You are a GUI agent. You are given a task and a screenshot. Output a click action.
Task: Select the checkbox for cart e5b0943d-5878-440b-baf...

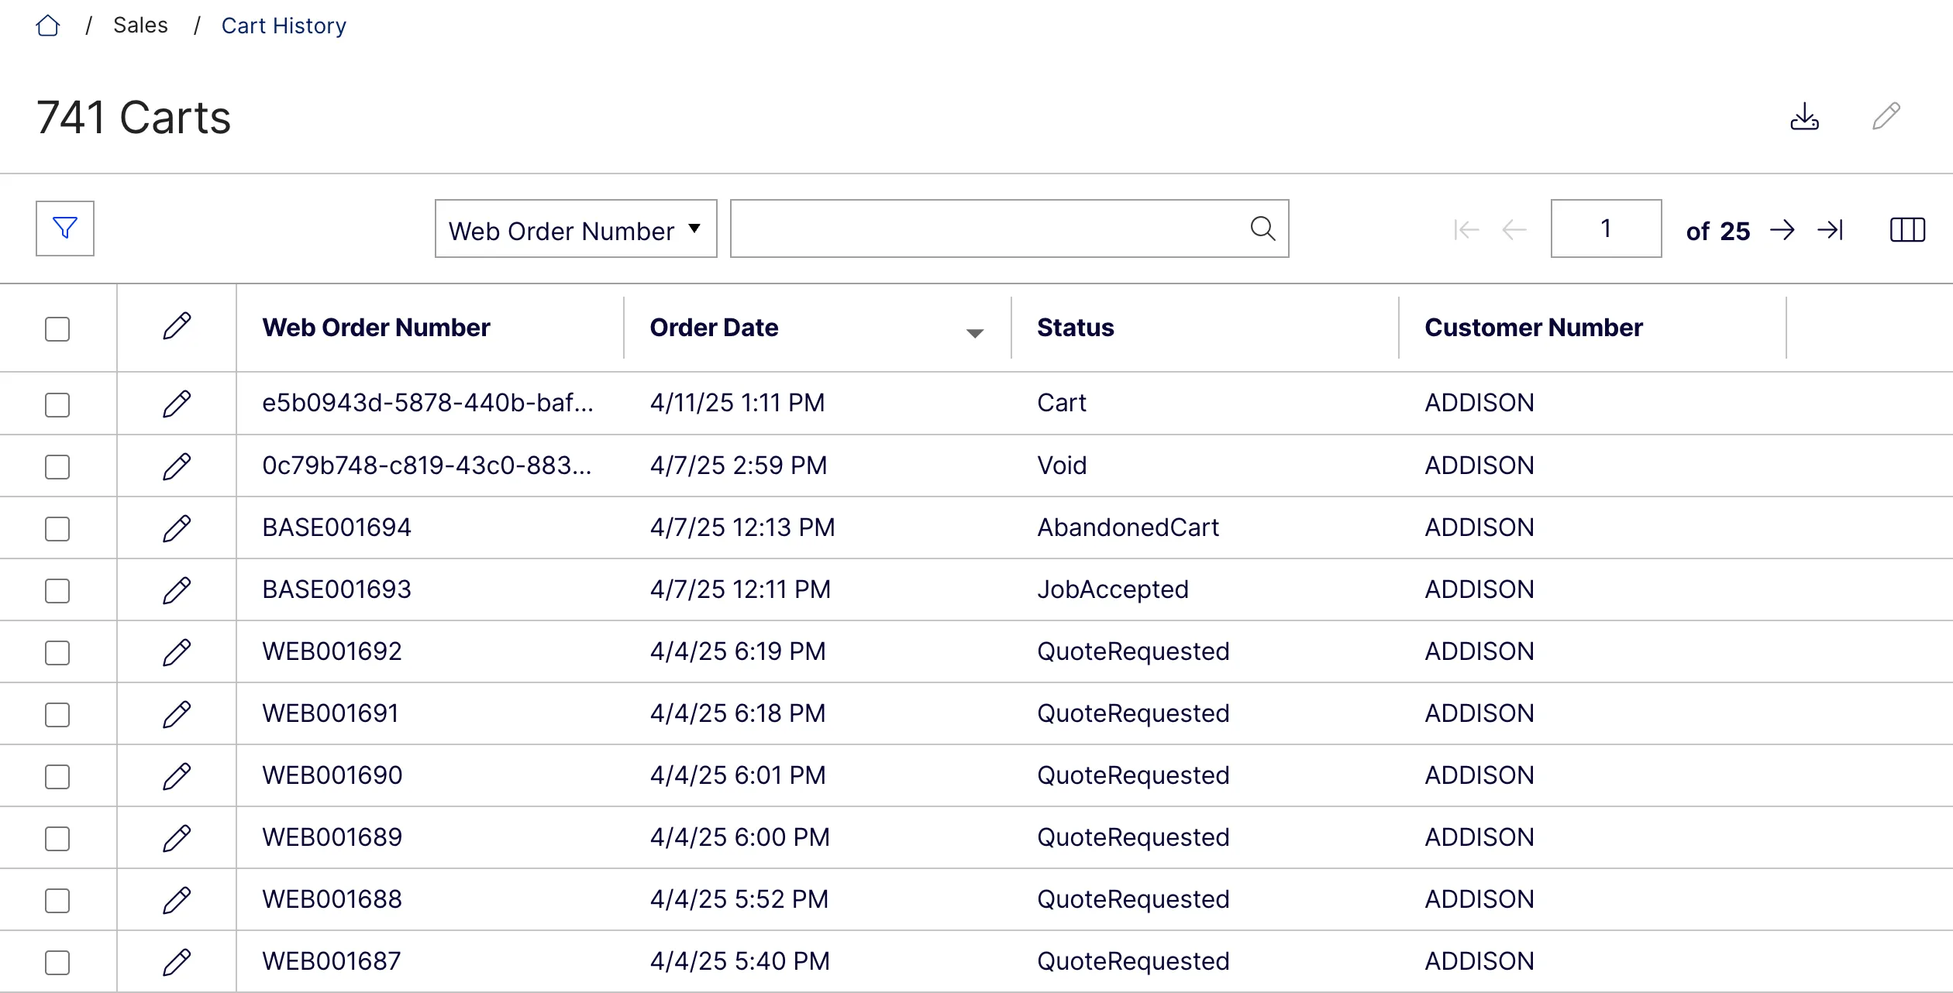pos(57,405)
